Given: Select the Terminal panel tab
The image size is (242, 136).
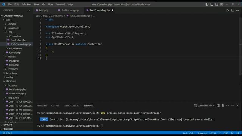Looking at the screenshot, I should [88, 105].
